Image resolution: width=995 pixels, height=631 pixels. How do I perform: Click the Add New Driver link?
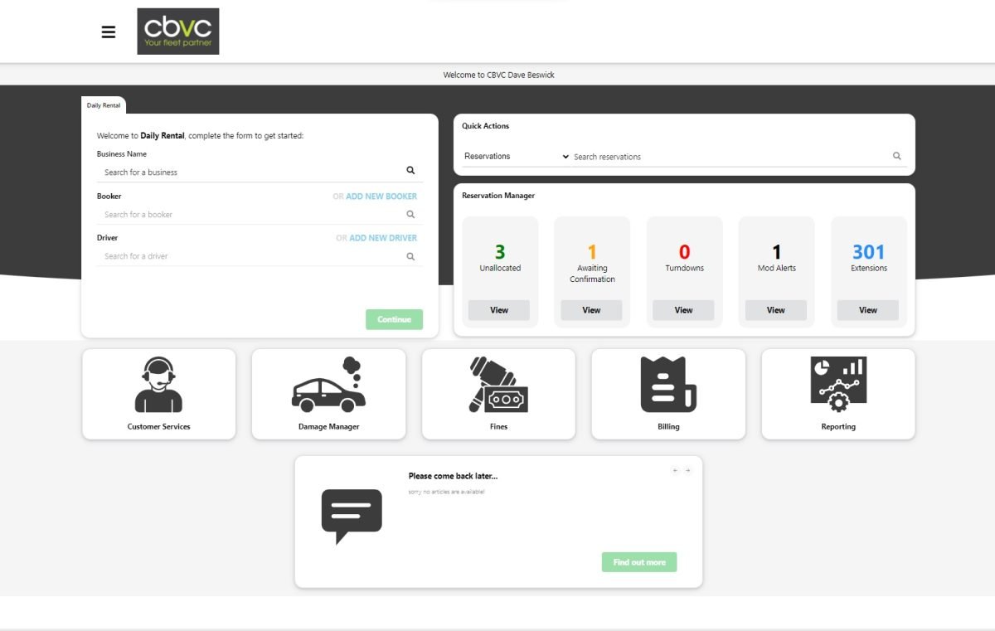pos(382,238)
